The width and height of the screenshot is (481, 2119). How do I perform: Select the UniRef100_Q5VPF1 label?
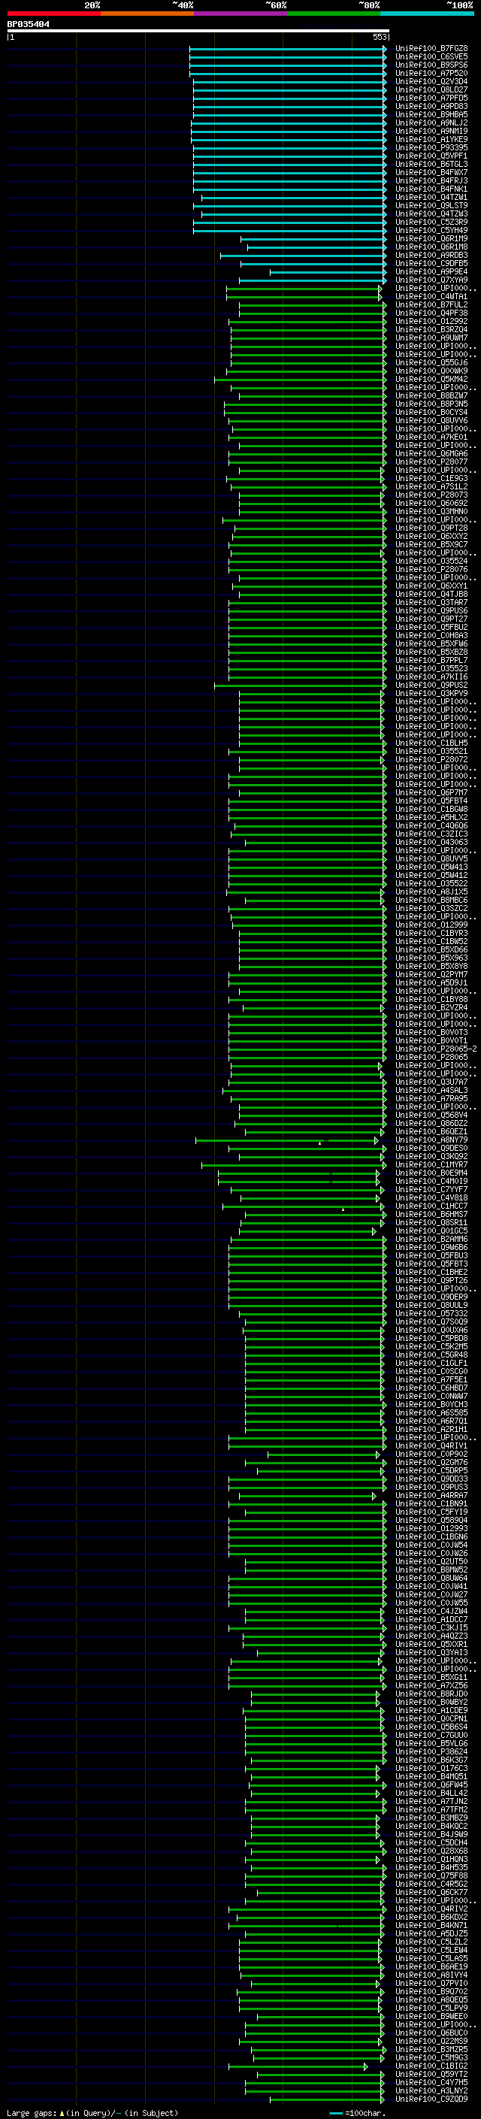pos(431,156)
